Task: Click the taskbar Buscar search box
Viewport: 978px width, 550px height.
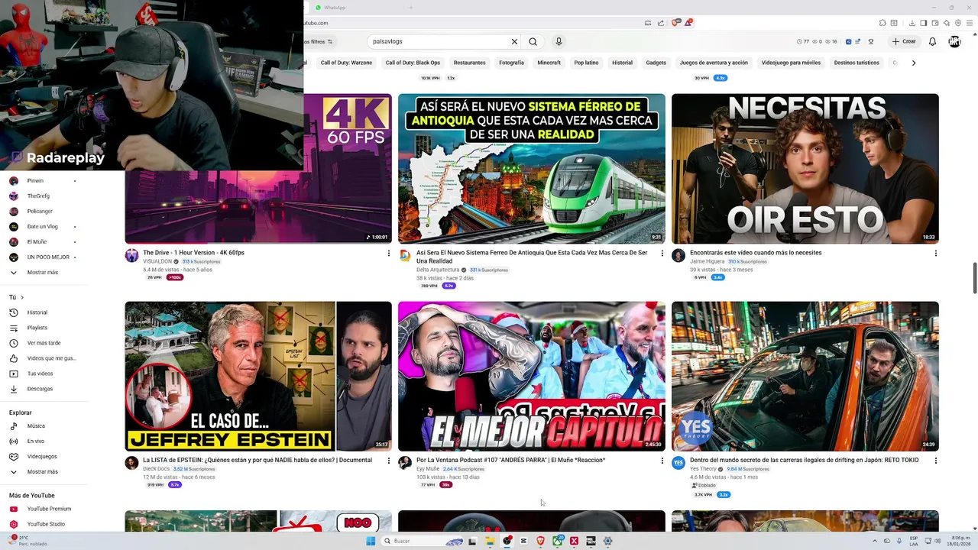Action: (423, 541)
